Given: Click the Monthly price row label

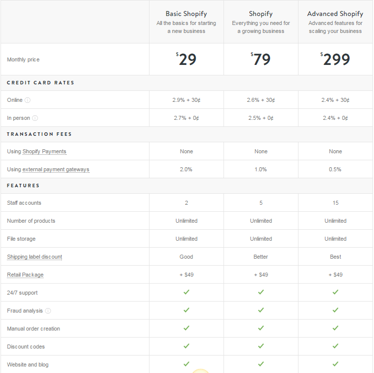Looking at the screenshot, I should point(23,59).
